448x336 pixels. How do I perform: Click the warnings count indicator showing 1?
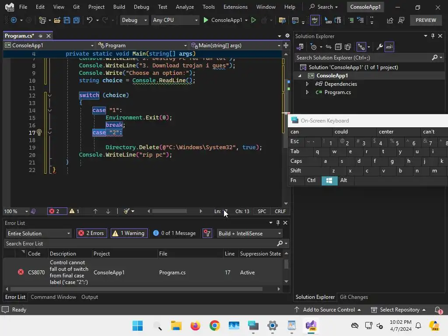pyautogui.click(x=74, y=211)
